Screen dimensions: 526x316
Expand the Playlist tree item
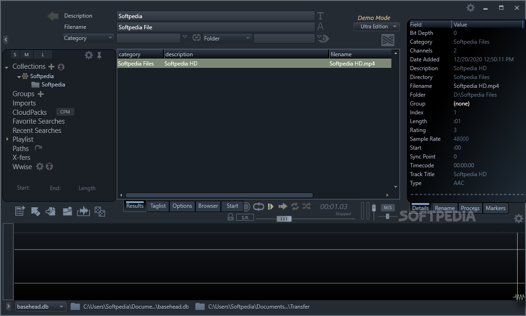click(7, 139)
